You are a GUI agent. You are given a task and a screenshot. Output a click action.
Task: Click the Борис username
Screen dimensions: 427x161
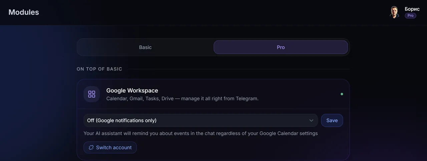pos(412,9)
